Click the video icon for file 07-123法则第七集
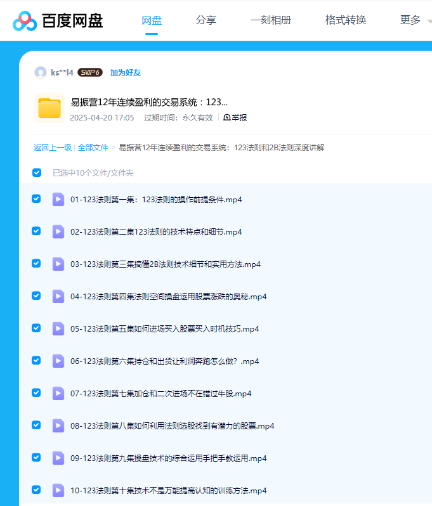Image resolution: width=432 pixels, height=506 pixels. [x=58, y=393]
